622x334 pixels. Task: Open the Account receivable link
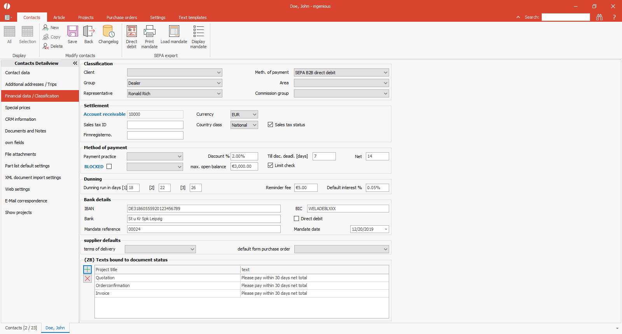pos(105,114)
